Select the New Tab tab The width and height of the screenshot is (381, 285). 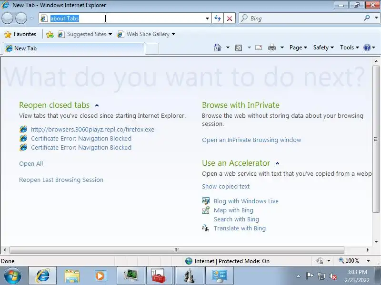(x=74, y=48)
